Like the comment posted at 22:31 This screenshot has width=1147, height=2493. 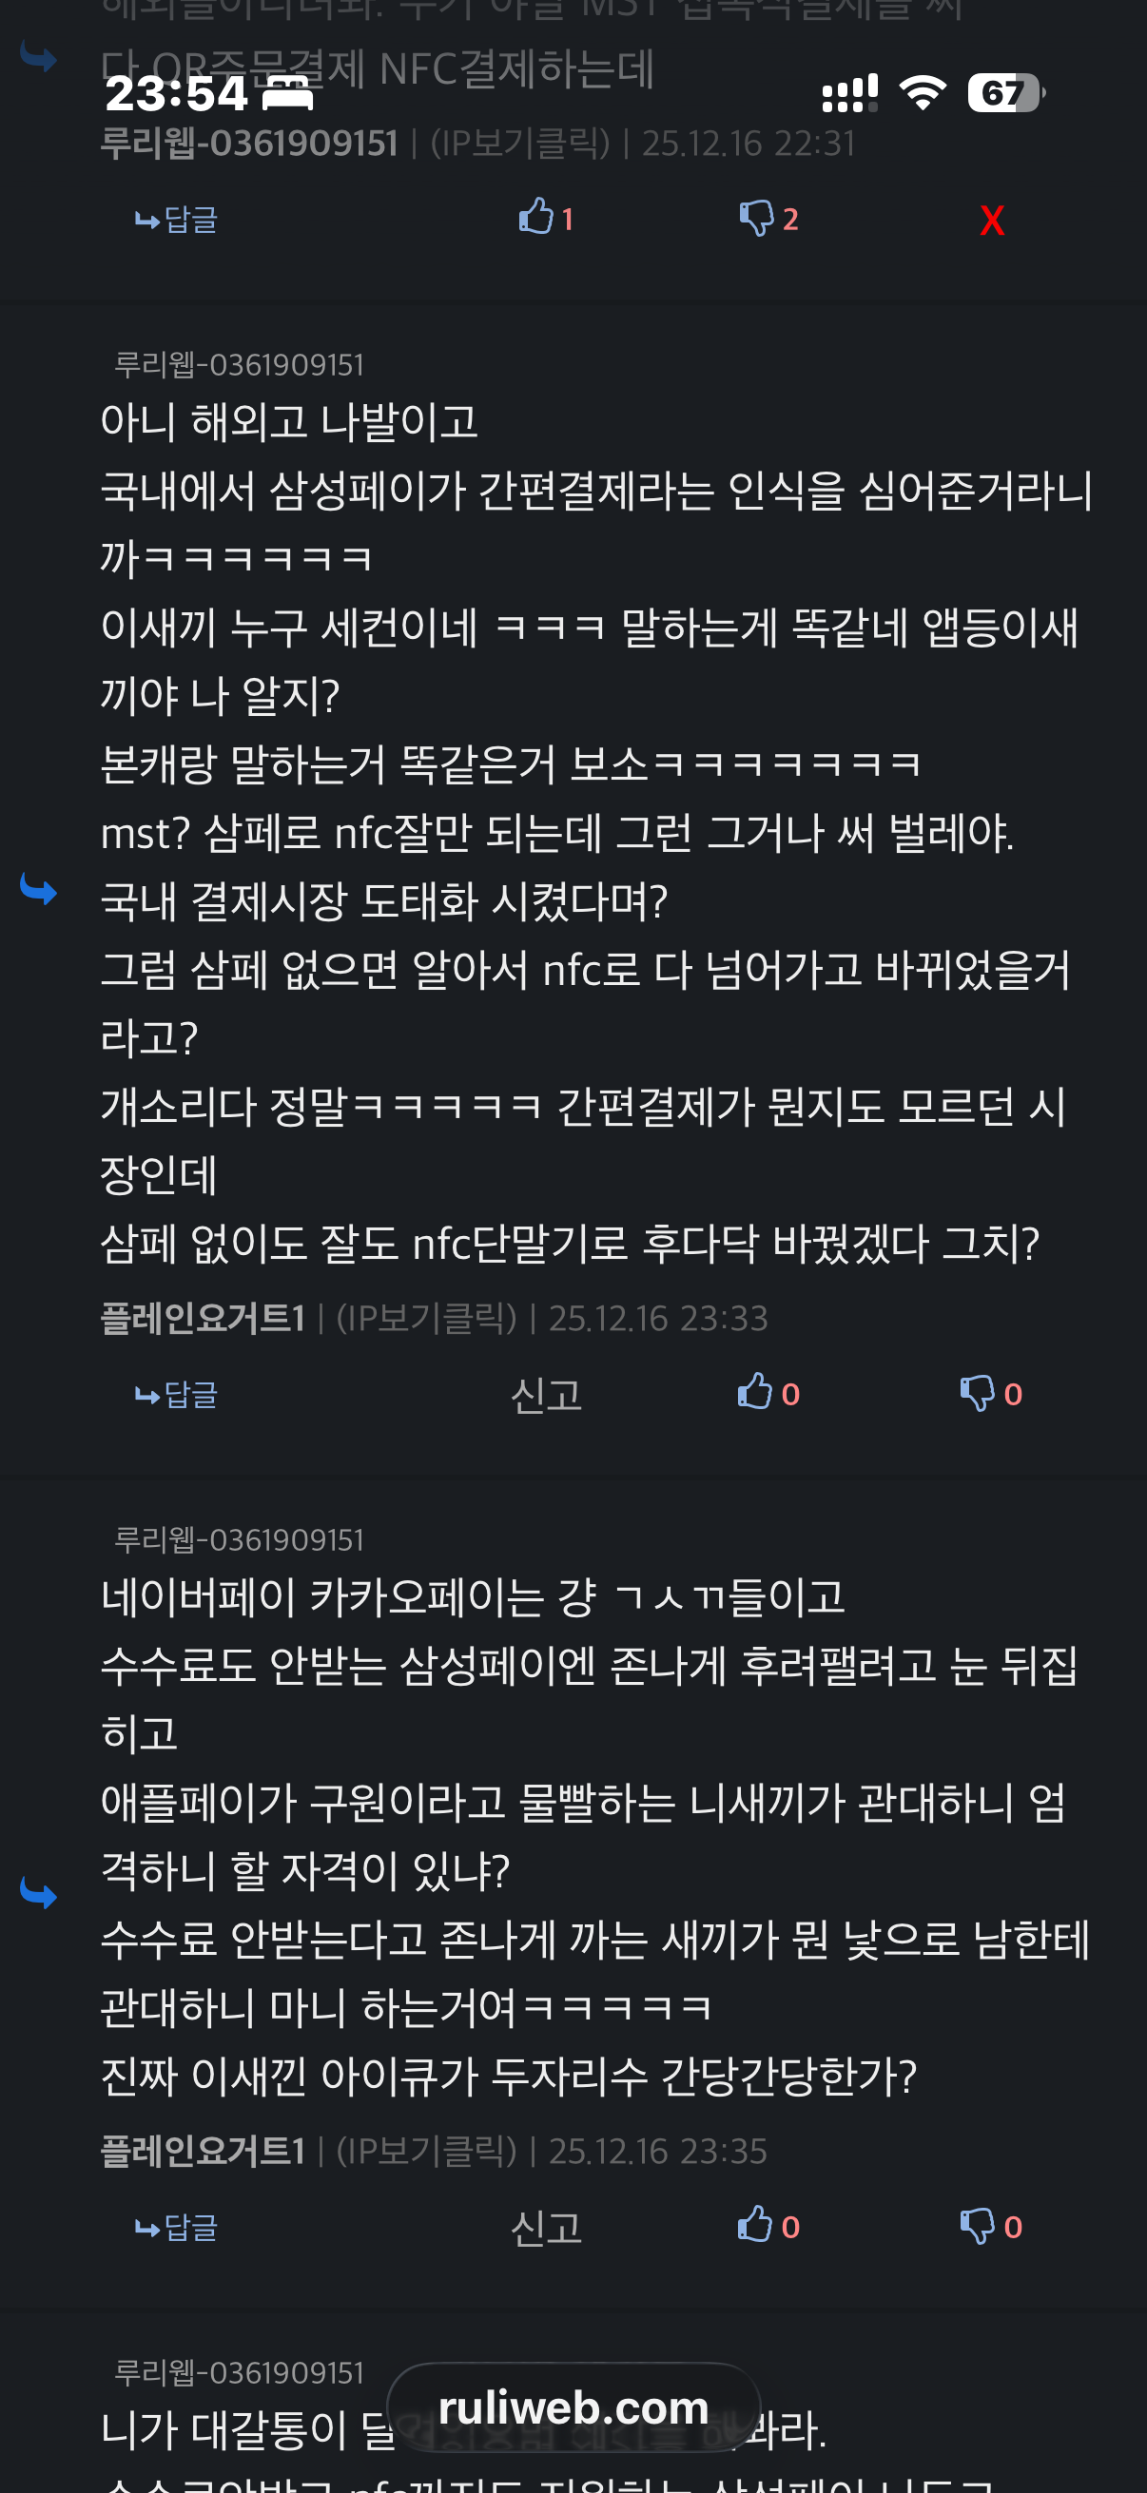[546, 218]
